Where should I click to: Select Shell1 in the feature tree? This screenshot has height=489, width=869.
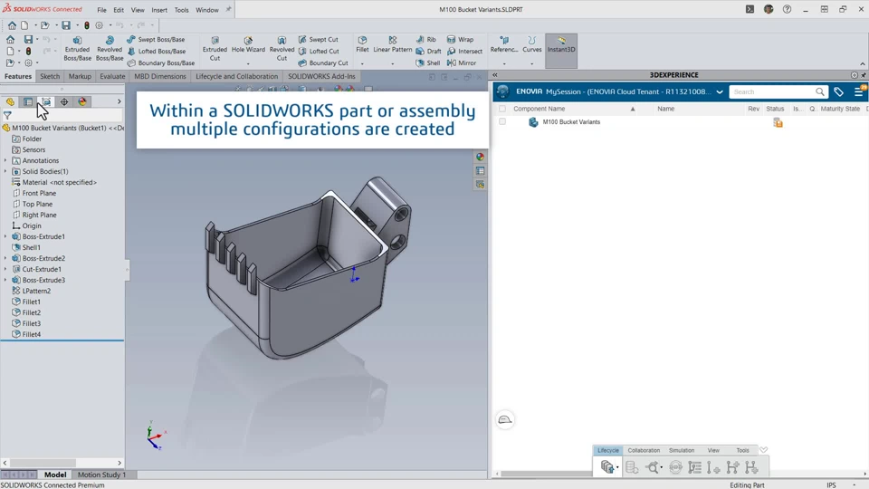point(31,247)
